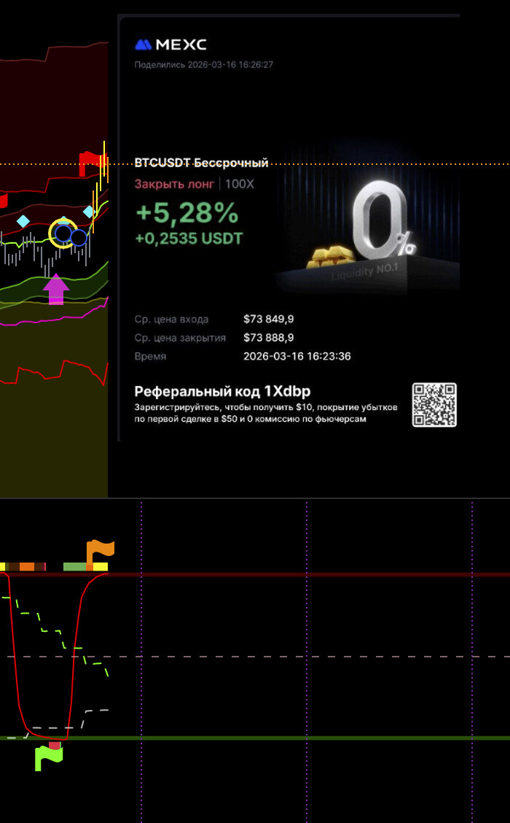Click the small red square above green flag
The width and height of the screenshot is (510, 823).
coord(55,745)
